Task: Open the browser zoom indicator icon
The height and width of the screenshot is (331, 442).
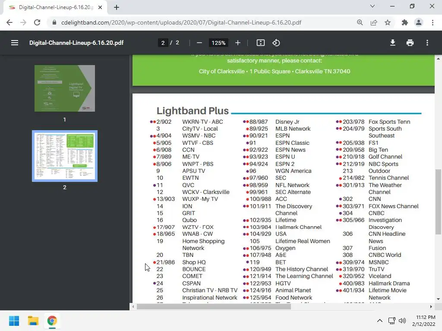Action: [360, 22]
